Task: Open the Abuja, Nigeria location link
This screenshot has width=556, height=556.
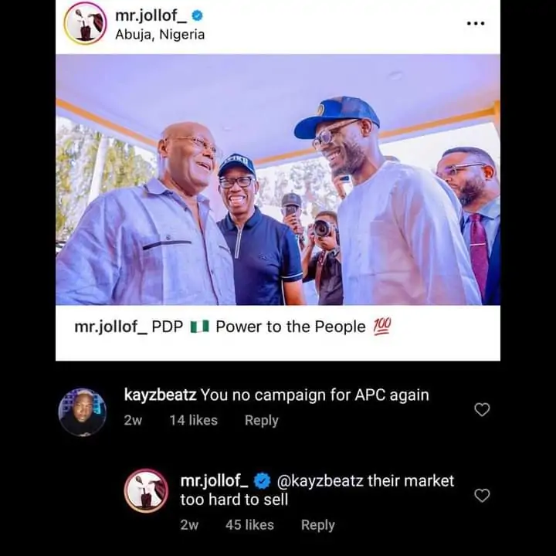Action: pyautogui.click(x=159, y=35)
